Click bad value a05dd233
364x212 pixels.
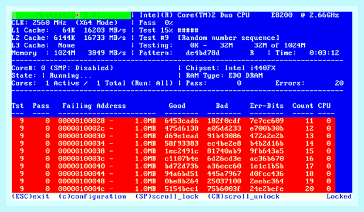(x=224, y=128)
